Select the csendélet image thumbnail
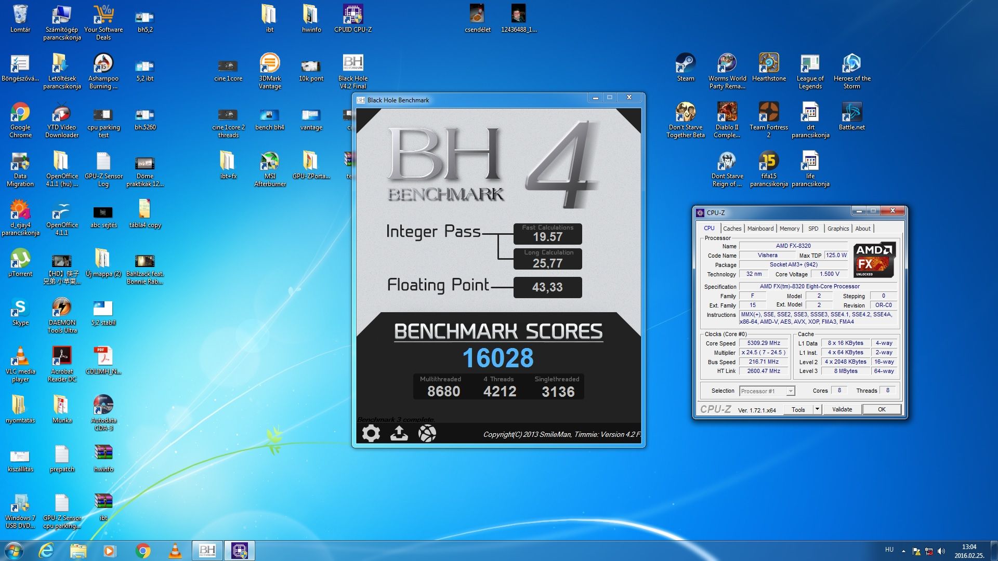Screen dimensions: 998x561 click(478, 19)
